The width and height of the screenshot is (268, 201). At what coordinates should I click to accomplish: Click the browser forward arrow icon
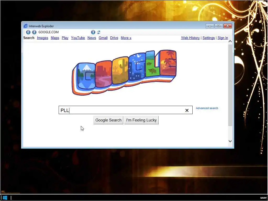click(34, 32)
